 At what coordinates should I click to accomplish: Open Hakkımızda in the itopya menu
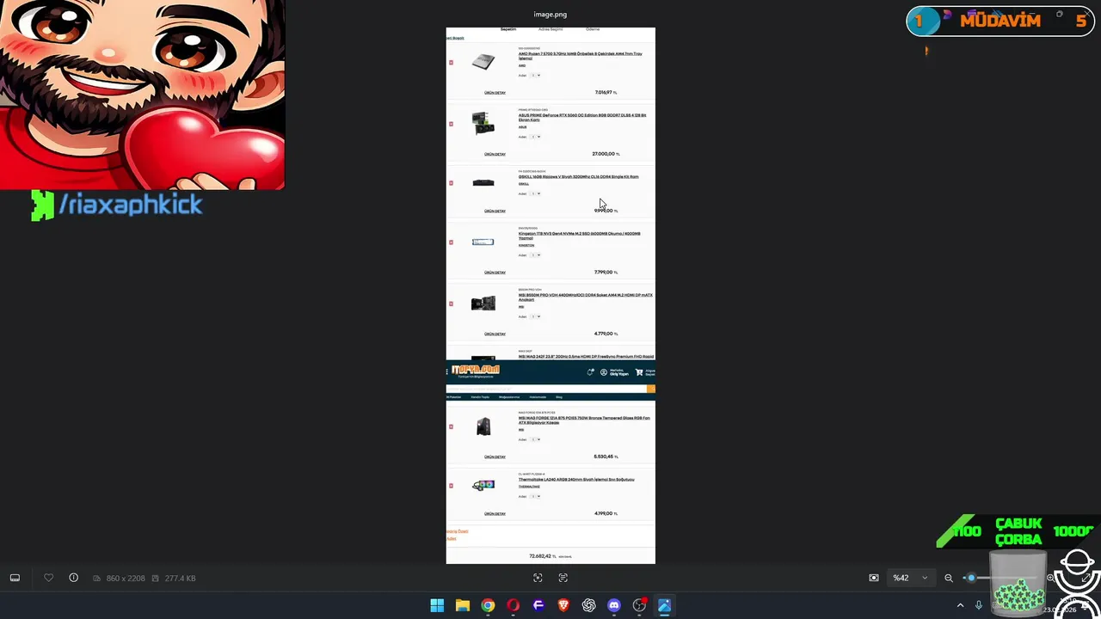click(x=537, y=397)
